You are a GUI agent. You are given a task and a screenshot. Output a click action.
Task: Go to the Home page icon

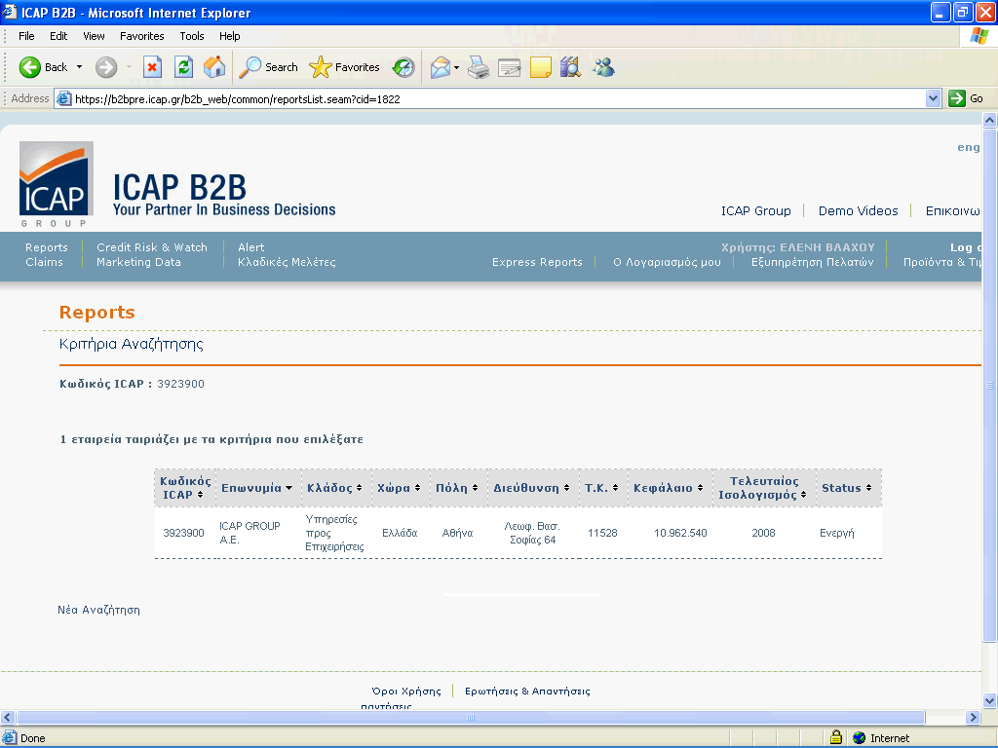point(214,67)
